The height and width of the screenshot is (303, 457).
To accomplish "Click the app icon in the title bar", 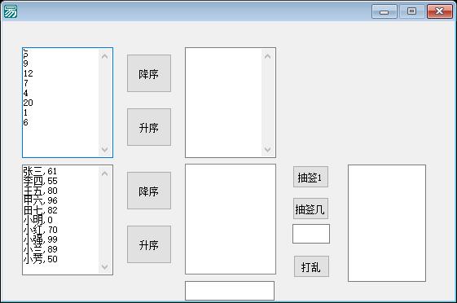I will pyautogui.click(x=11, y=11).
